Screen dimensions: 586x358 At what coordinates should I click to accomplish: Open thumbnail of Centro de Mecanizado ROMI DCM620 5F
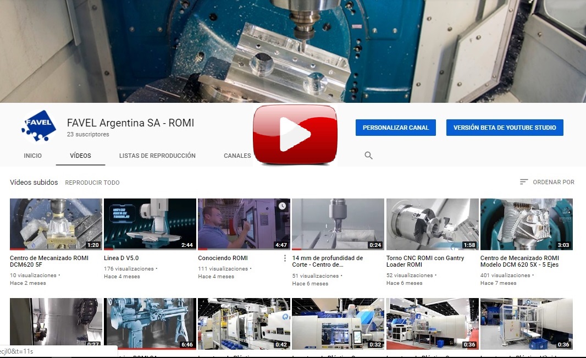(x=56, y=224)
